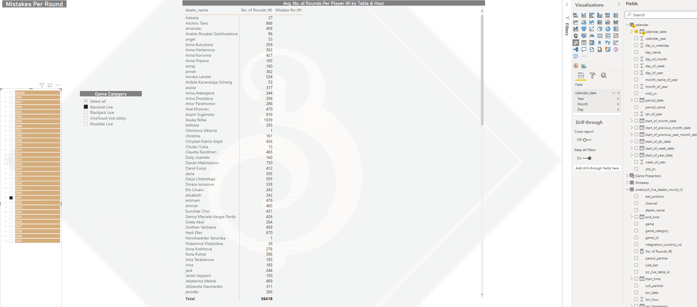Add a Python visual
The image size is (697, 307).
coord(608,43)
